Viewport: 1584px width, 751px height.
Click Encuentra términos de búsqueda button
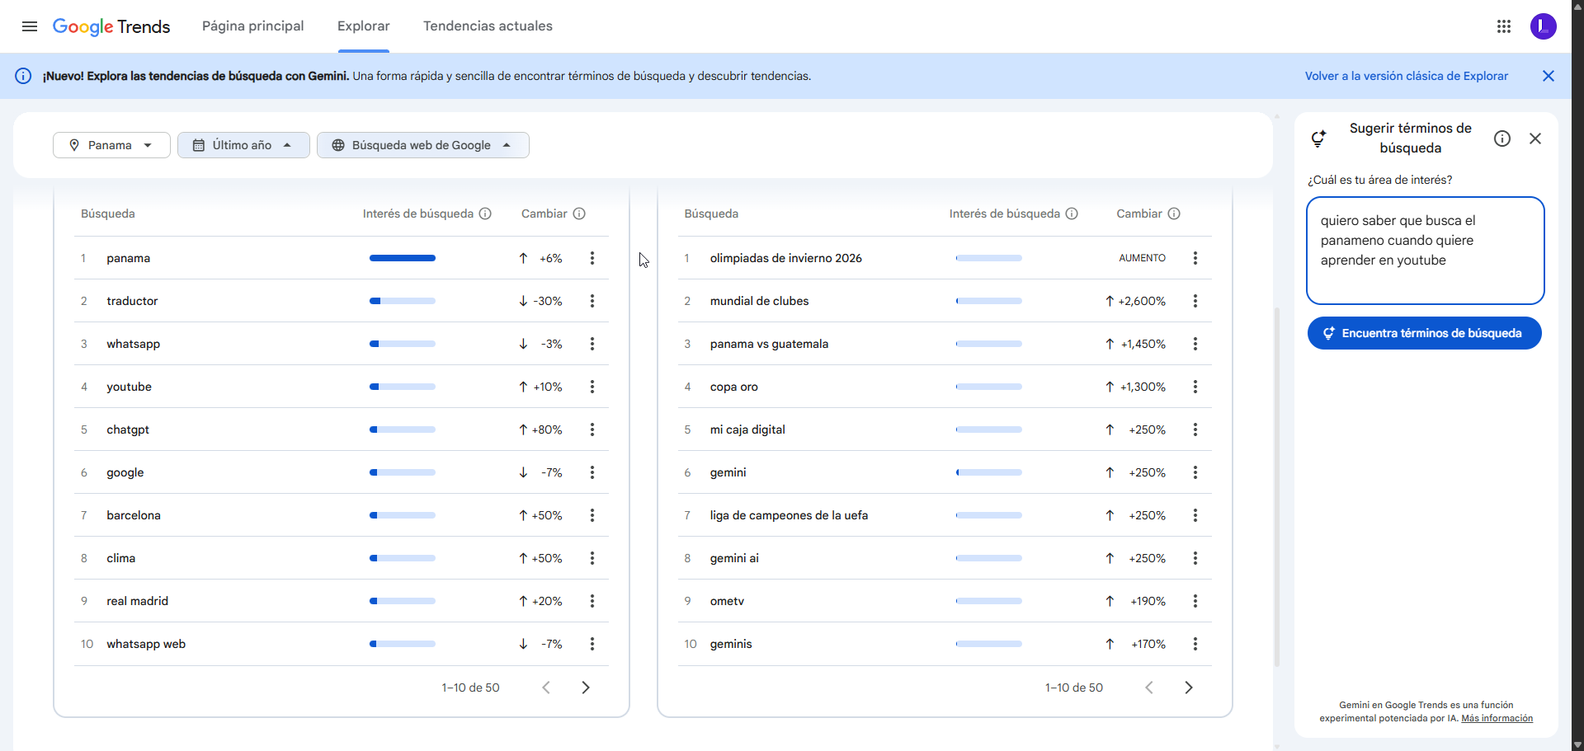pyautogui.click(x=1425, y=333)
